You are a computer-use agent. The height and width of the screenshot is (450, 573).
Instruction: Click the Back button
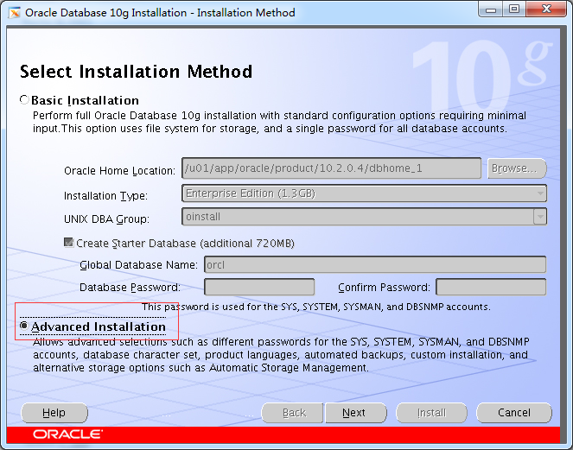click(293, 413)
